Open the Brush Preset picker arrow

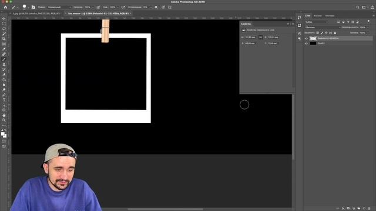(x=28, y=8)
